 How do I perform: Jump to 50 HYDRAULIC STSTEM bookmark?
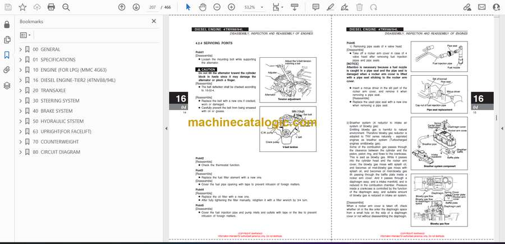58,121
